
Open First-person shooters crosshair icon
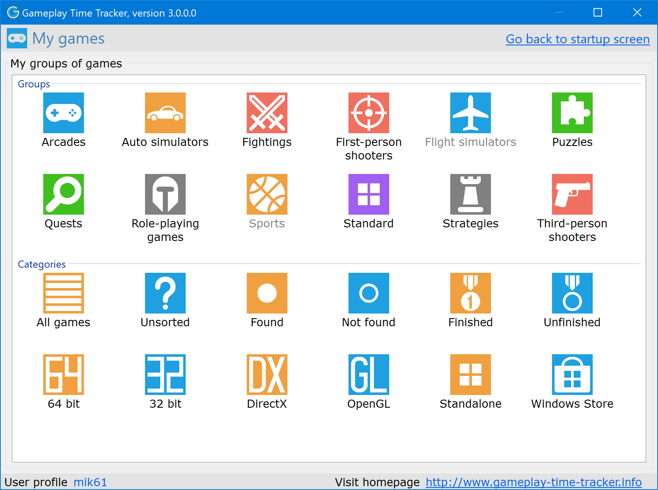[369, 113]
